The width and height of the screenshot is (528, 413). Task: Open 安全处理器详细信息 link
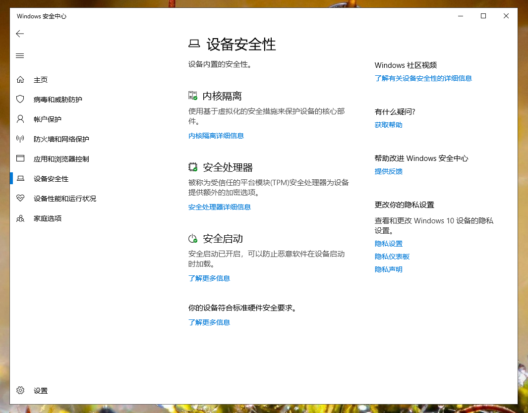point(219,207)
